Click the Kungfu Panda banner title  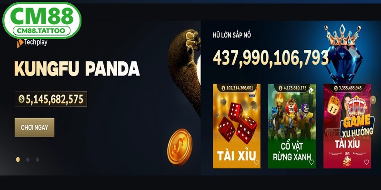point(77,68)
